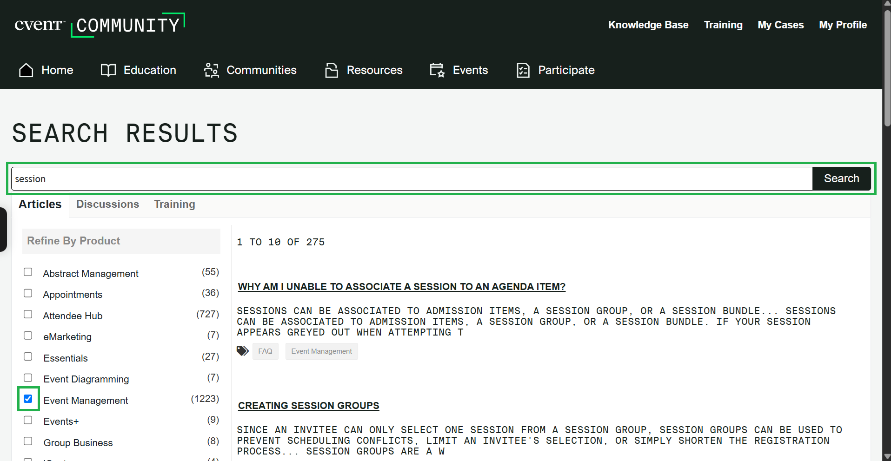Click the Refine By Product heading
The width and height of the screenshot is (891, 461).
pos(73,241)
